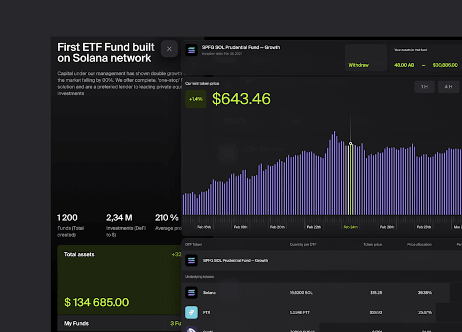This screenshot has width=462, height=332.
Task: Click the SPFG SOL Prudential Fund title
Action: [x=241, y=47]
